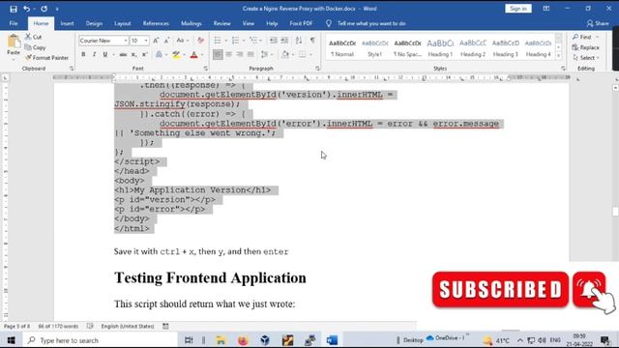The height and width of the screenshot is (348, 619).
Task: Click the English (United States) language indicator
Action: [x=128, y=327]
